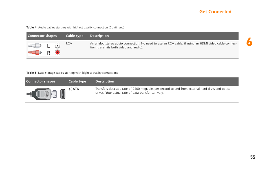
Task: Click the eSATA cable plug illustration
Action: pos(42,94)
